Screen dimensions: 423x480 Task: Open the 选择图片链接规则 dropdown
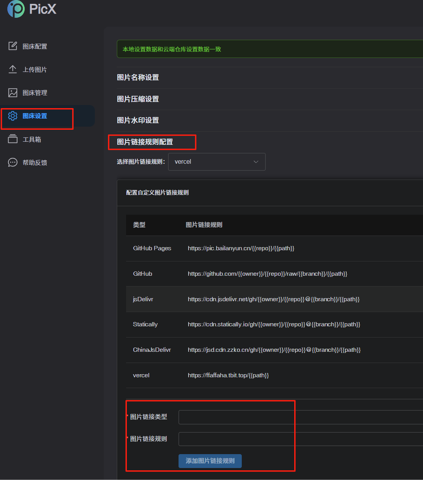217,162
